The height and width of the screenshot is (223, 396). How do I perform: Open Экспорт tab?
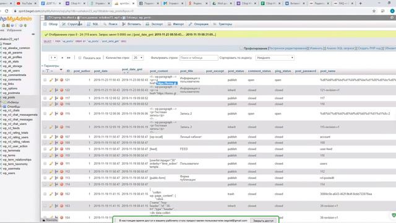pyautogui.click(x=154, y=24)
